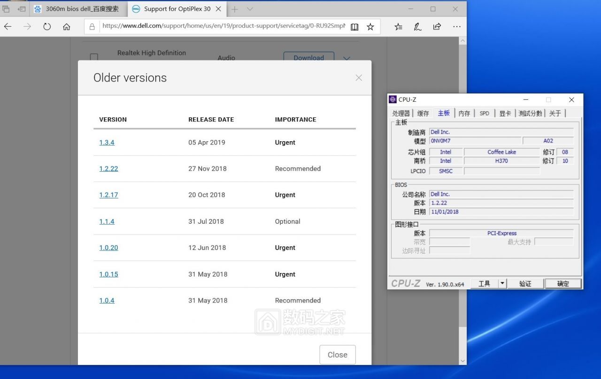
Task: Open BIOS version 1.0.15 link
Action: point(108,274)
